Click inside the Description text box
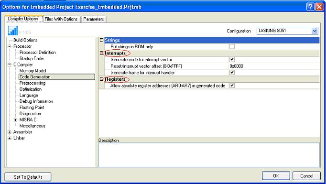This screenshot has width=326, height=184. [x=209, y=155]
